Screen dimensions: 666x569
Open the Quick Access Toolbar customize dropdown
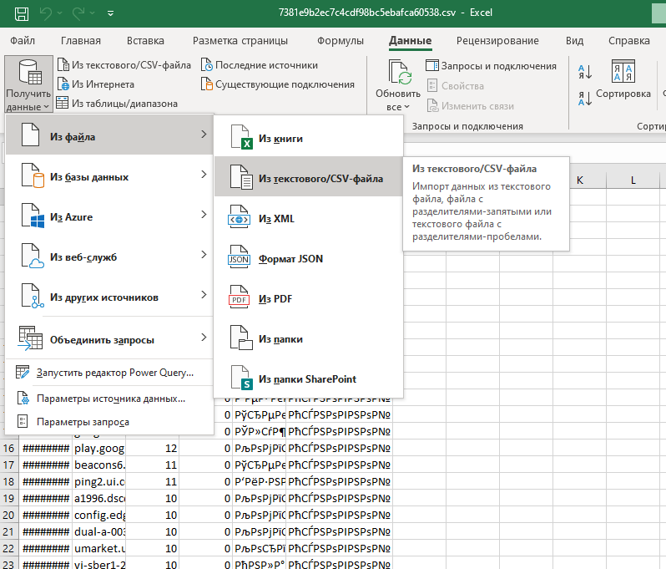point(110,13)
